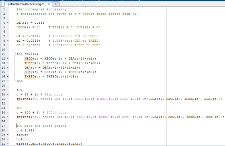The image size is (225, 146).
Task: Click breakpoint dash beside line 30
Action: coord(8,139)
